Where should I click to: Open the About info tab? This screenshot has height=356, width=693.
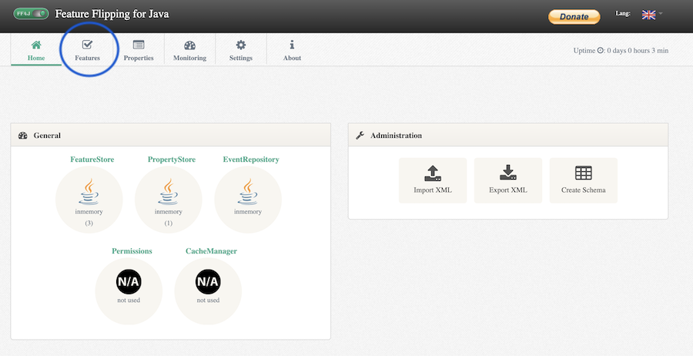click(292, 51)
